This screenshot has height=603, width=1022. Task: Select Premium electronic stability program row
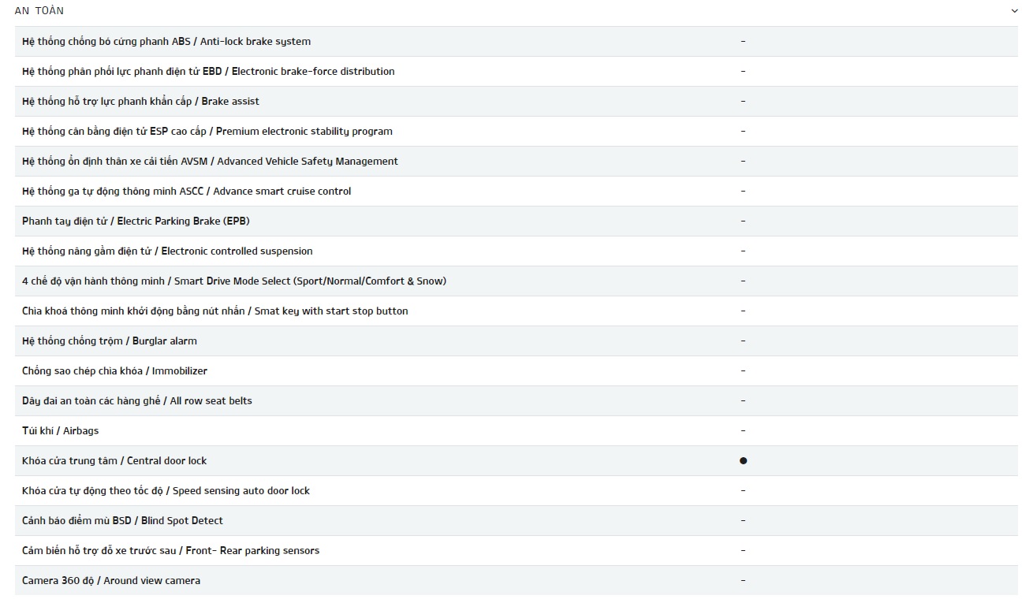point(516,131)
